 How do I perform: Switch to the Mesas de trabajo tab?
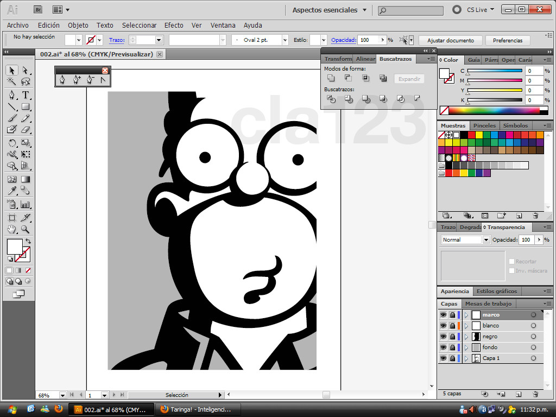(x=488, y=304)
